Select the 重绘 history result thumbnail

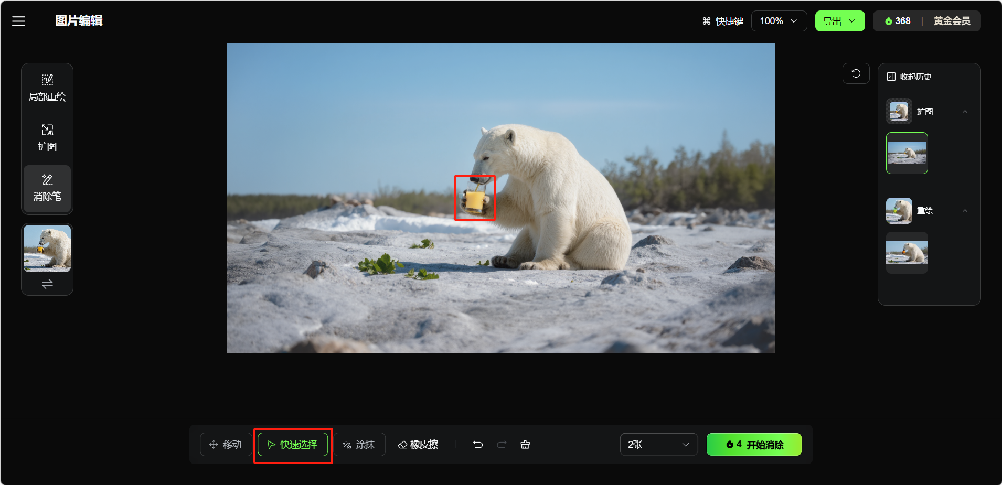pyautogui.click(x=907, y=253)
